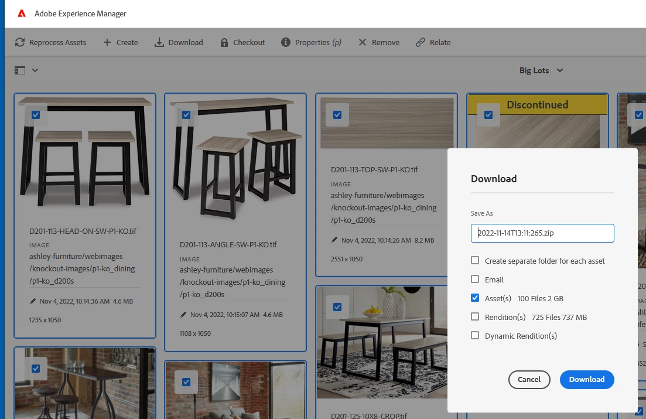Click the wood grain TOP thumbnail
Viewport: 646px width, 419px height.
[x=387, y=122]
